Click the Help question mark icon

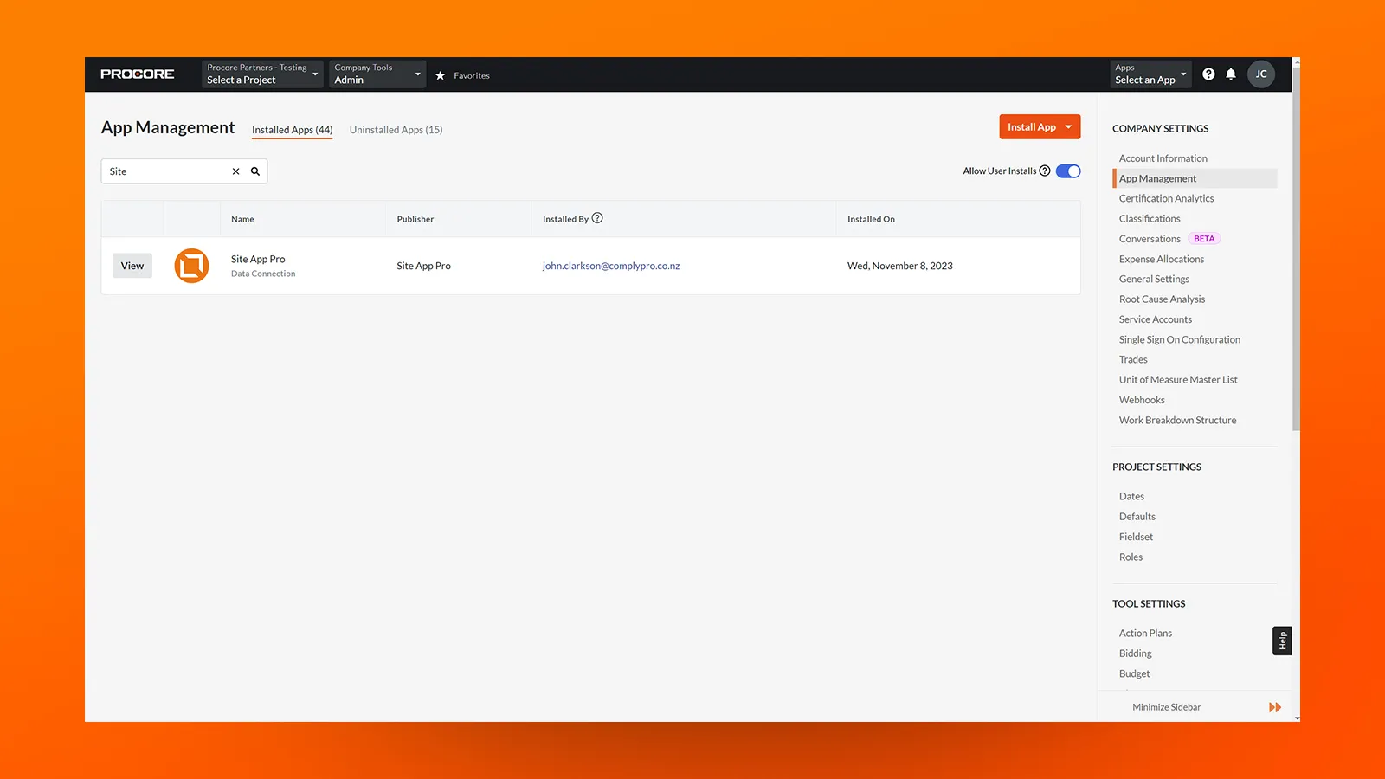1208,74
